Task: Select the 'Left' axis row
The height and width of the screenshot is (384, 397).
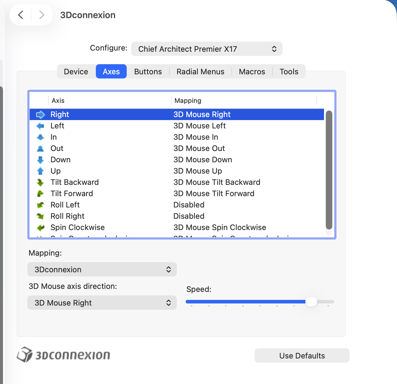Action: 177,126
